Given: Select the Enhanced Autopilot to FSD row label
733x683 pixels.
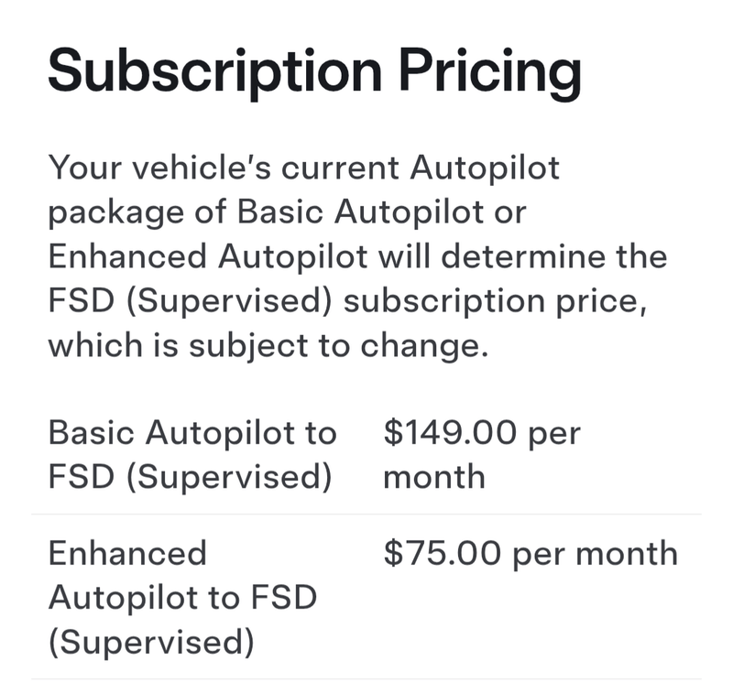Looking at the screenshot, I should pyautogui.click(x=181, y=598).
